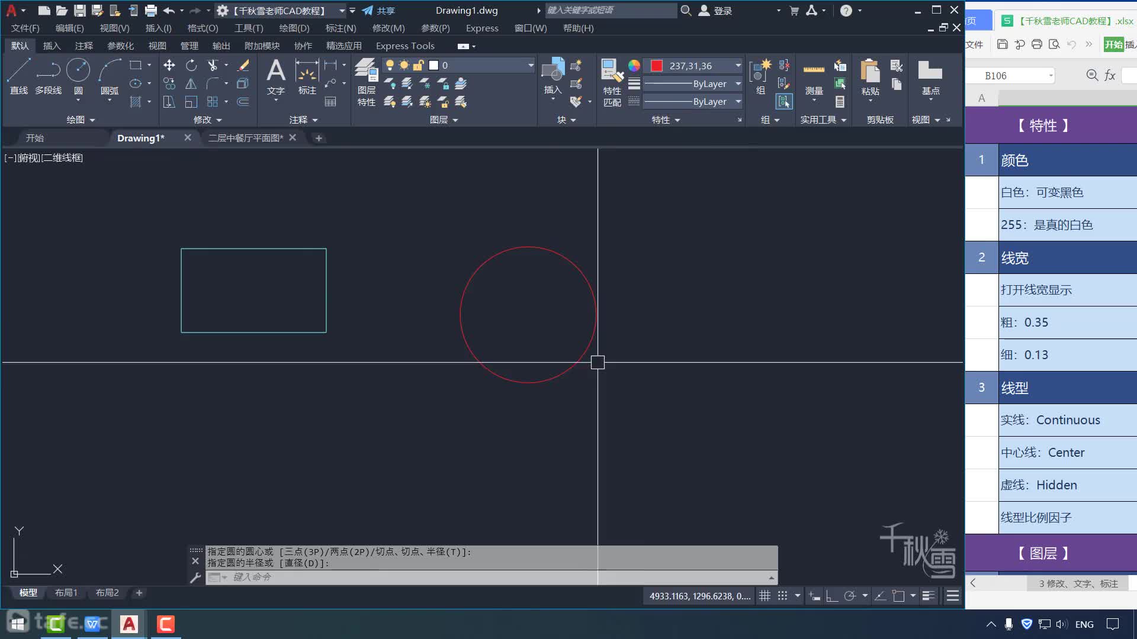Open the 格式(O) menu
Image resolution: width=1137 pixels, height=639 pixels.
tap(203, 28)
